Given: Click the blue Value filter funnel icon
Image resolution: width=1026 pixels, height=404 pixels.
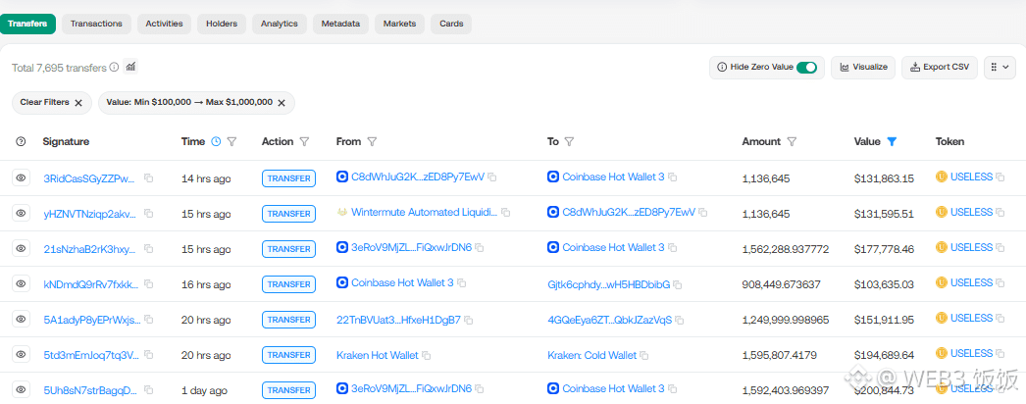Looking at the screenshot, I should point(892,142).
